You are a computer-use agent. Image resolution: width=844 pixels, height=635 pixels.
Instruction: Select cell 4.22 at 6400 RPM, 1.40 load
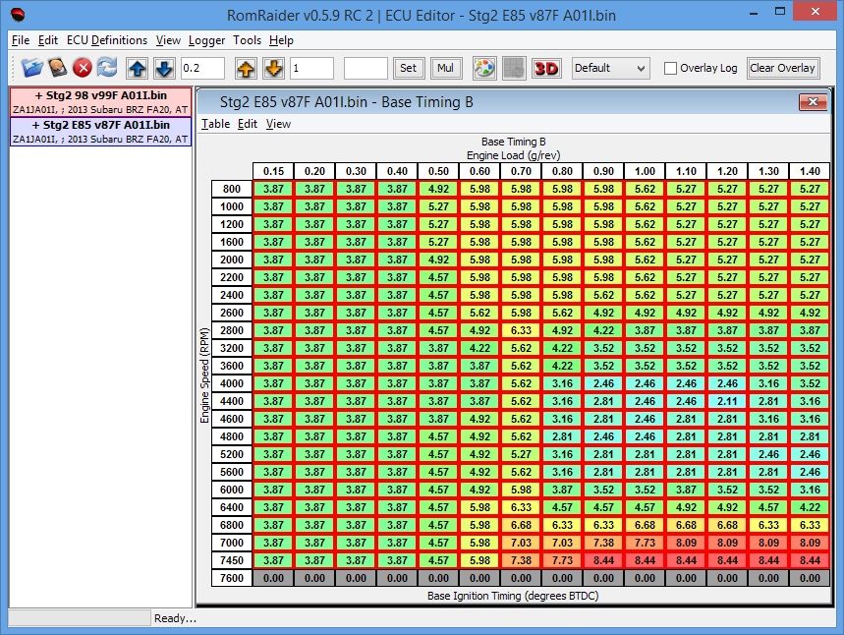810,507
